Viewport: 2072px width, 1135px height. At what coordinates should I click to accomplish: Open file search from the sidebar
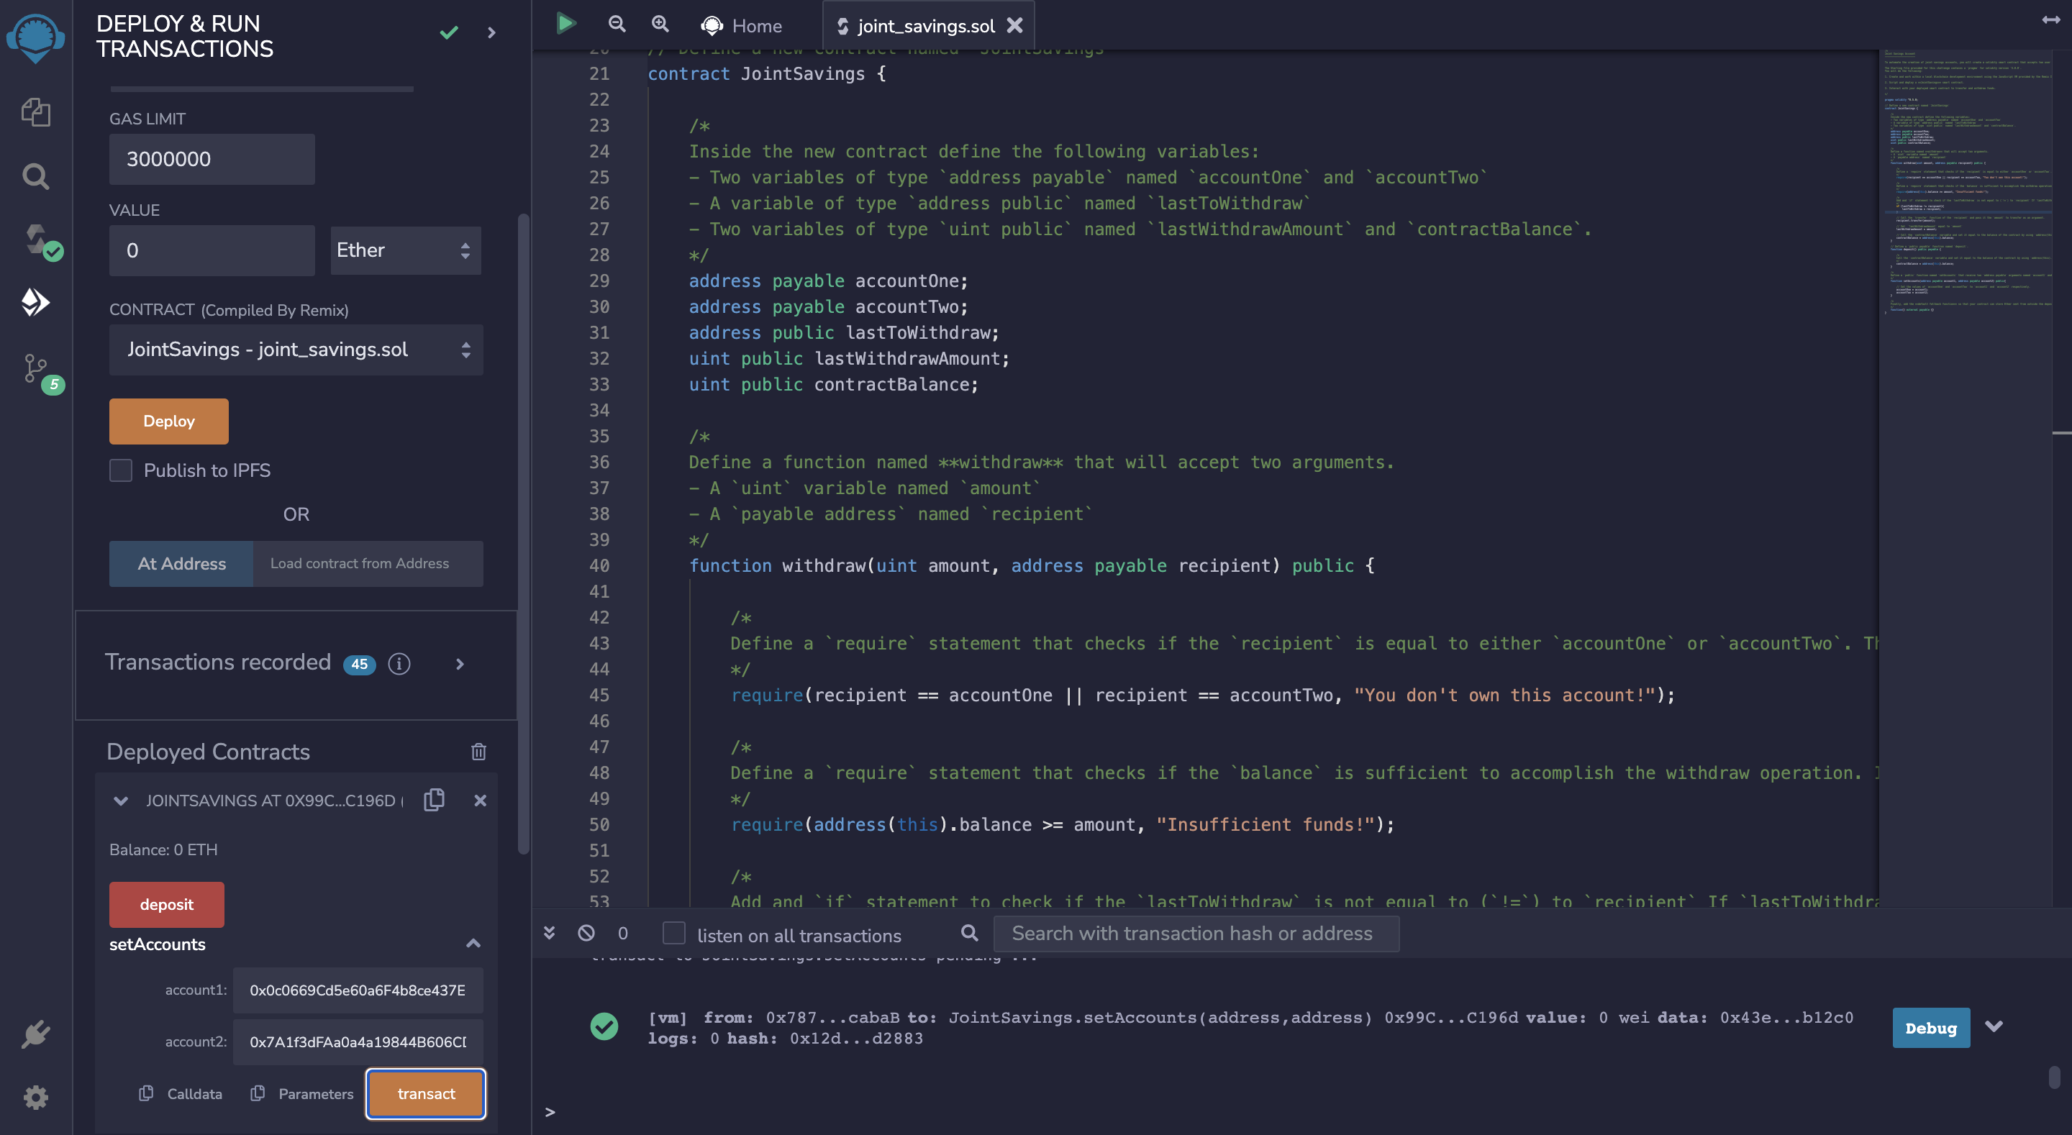click(x=36, y=176)
